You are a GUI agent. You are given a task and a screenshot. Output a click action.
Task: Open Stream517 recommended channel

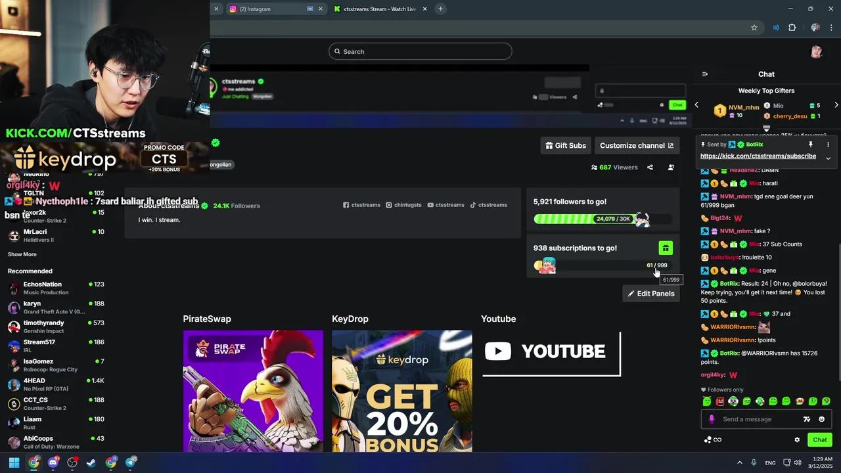pos(56,346)
